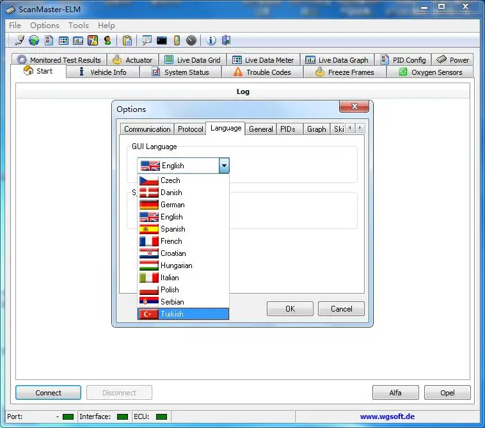Screen dimensions: 485x428
Task: Choose French from the language list
Action: coord(183,241)
